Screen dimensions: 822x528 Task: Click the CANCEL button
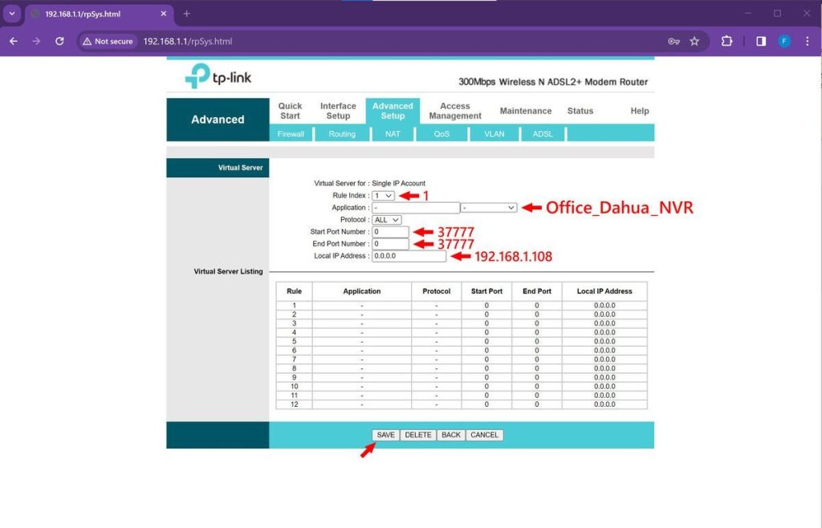tap(484, 435)
